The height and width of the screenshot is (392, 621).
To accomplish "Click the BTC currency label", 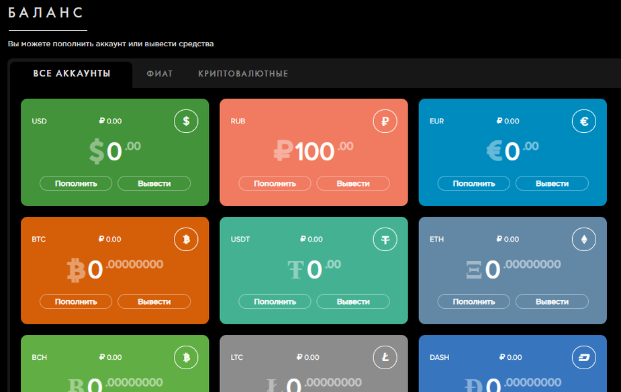I will (39, 239).
